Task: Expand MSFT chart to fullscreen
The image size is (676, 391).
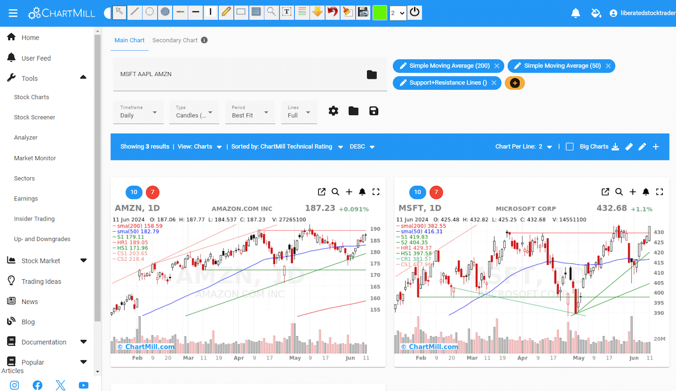Action: pos(659,192)
